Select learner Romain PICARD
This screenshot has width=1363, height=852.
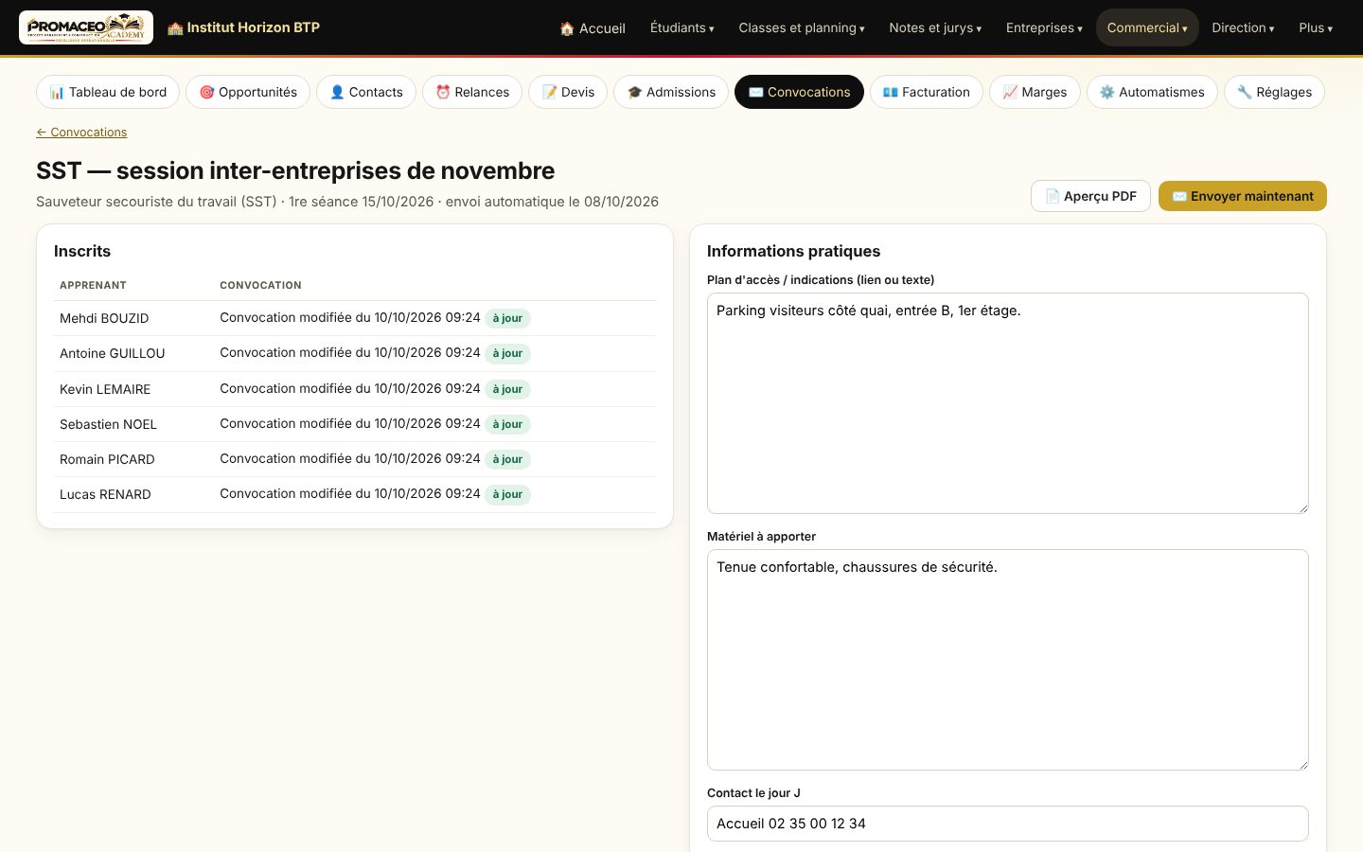(107, 459)
